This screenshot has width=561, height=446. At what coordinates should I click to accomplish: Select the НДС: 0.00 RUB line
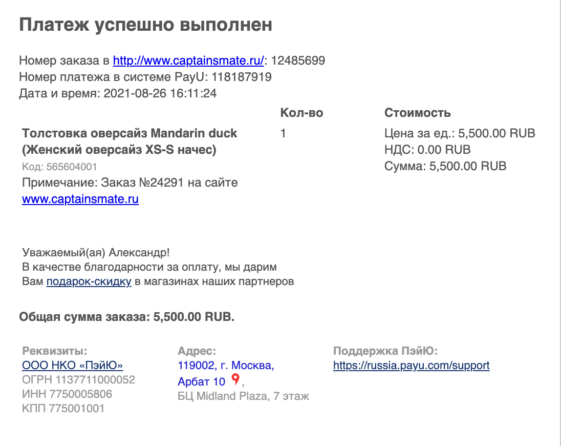pyautogui.click(x=427, y=150)
